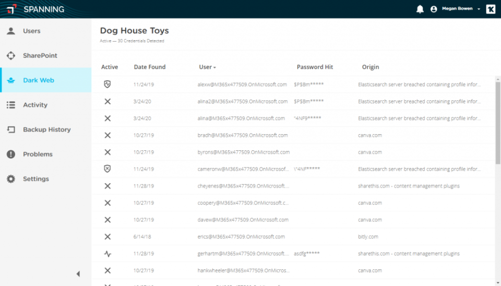Viewport: 501px width, 286px height.
Task: Click the Origin column header
Action: tap(371, 67)
